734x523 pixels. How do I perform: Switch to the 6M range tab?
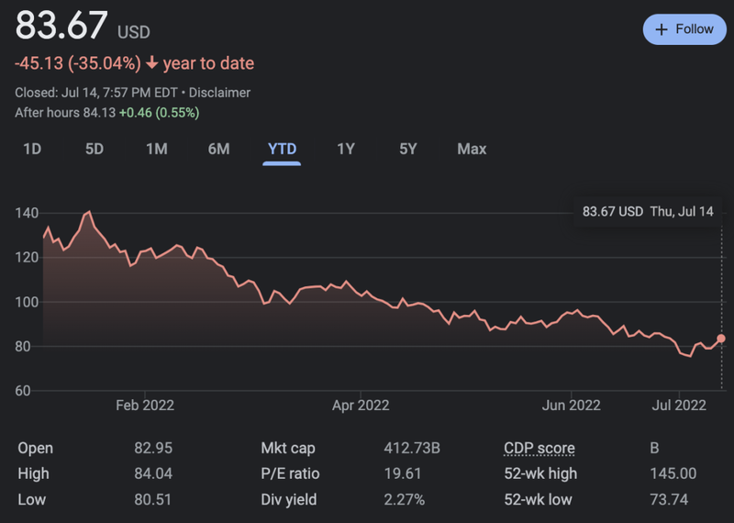[218, 149]
